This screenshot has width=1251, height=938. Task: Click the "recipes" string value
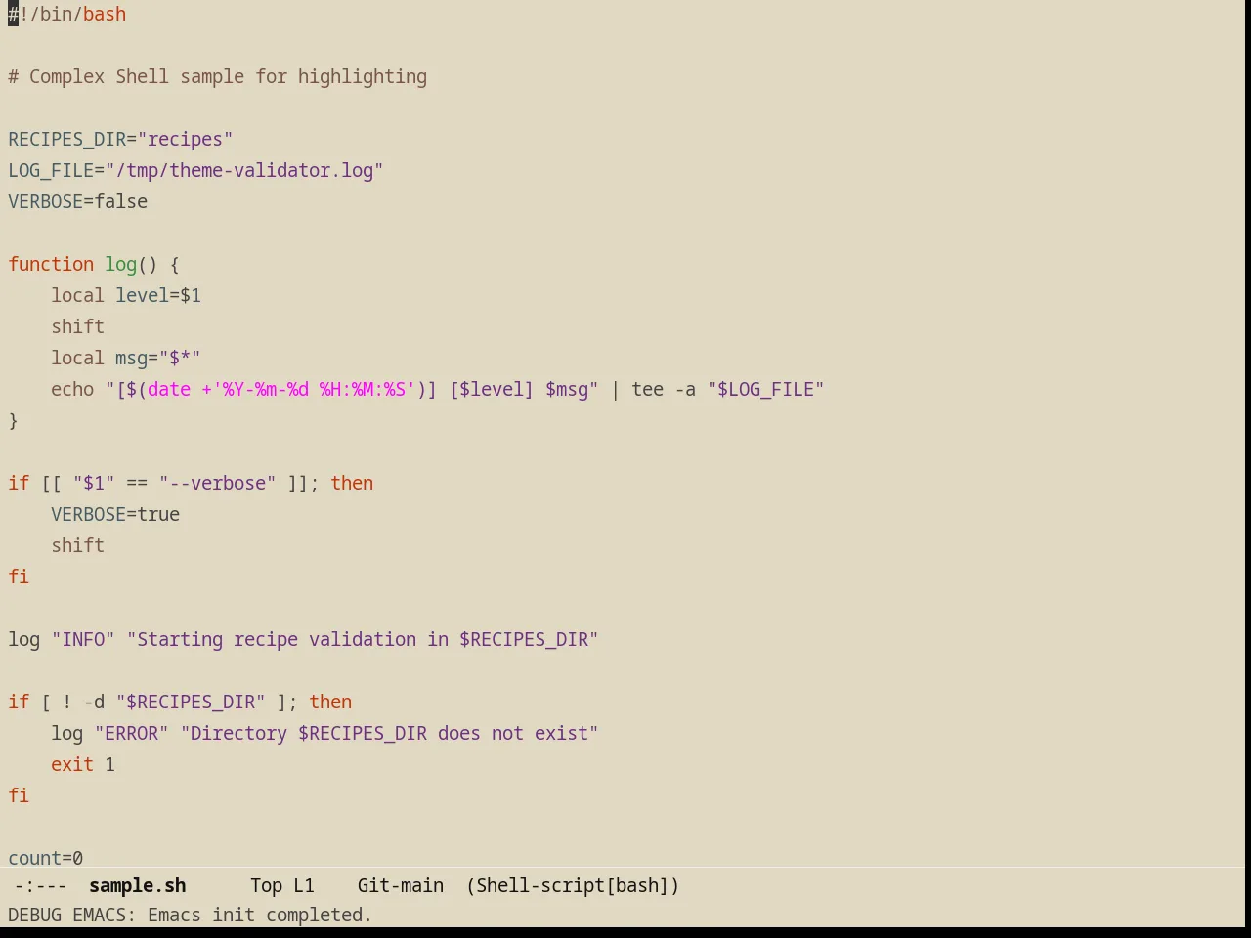[x=185, y=139]
